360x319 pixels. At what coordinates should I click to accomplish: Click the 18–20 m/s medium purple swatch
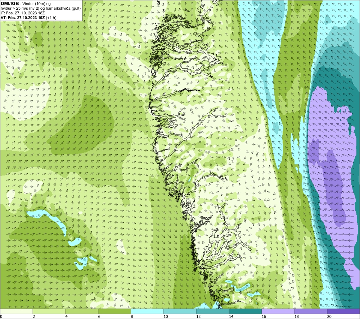[311, 311]
